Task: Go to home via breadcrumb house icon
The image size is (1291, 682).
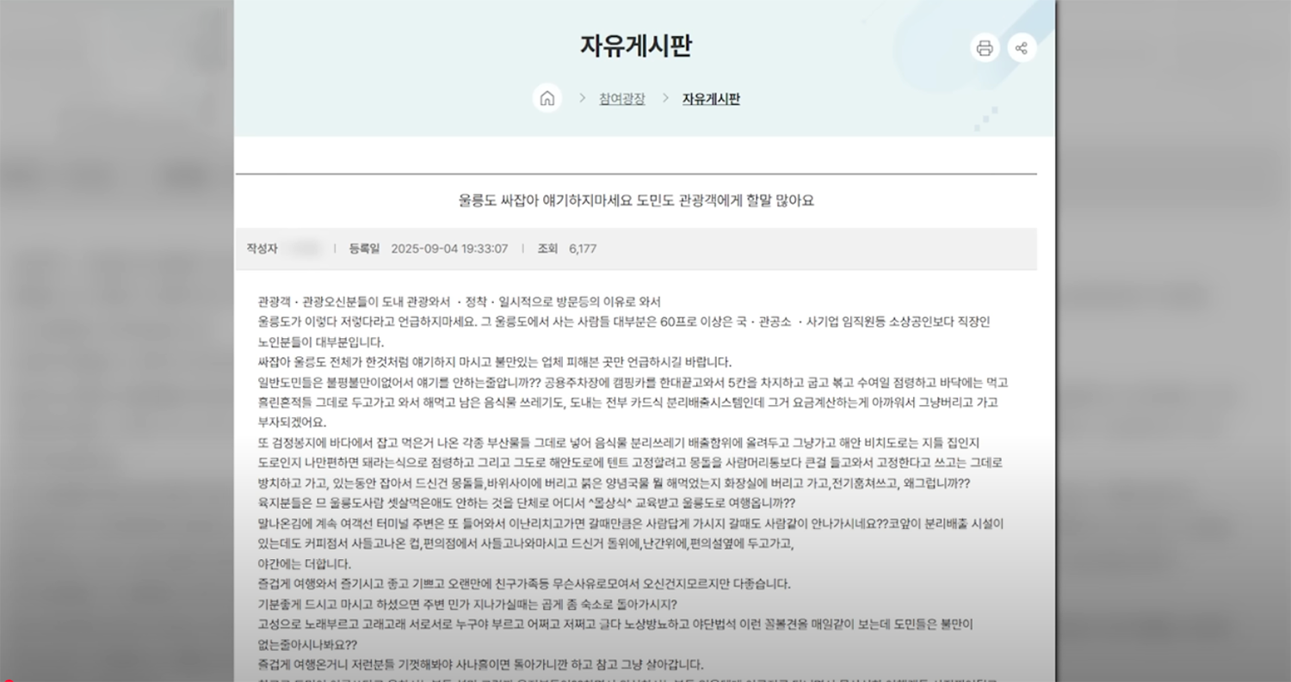Action: click(x=547, y=98)
